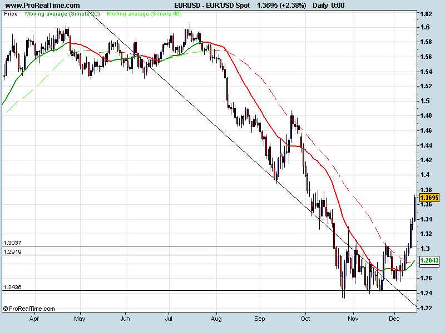Click the ©ProRealTime.com copyright link
Screen dimensions: 445x333
pyautogui.click(x=29, y=309)
